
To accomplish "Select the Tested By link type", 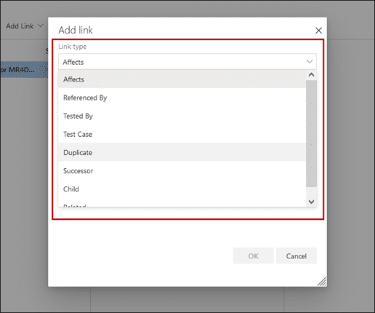I will 182,116.
